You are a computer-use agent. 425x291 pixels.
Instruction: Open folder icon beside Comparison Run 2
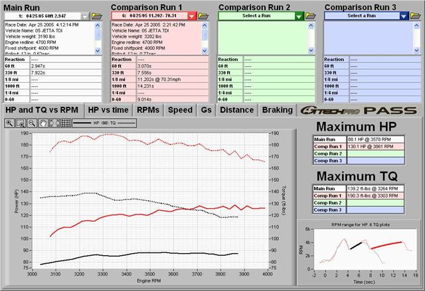point(311,16)
